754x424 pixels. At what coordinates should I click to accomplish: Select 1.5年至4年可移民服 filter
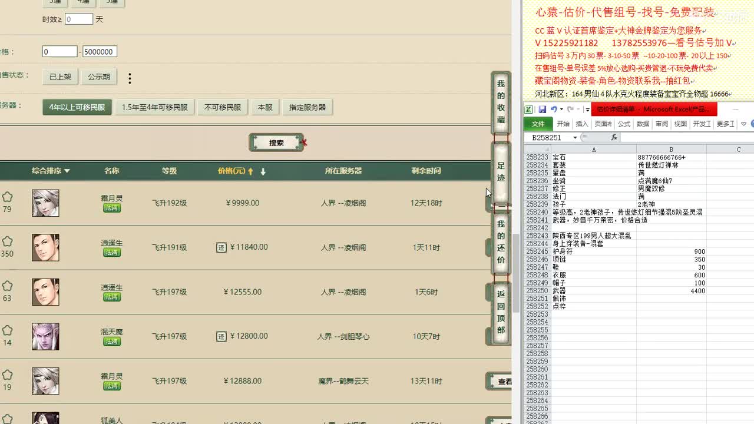pos(154,107)
